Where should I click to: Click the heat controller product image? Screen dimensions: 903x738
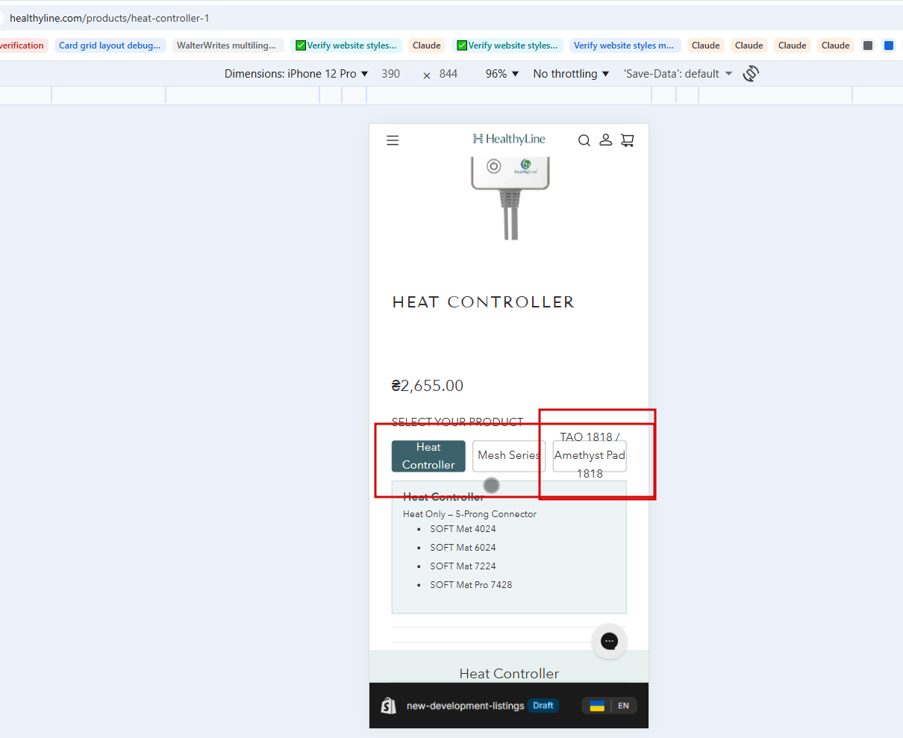510,197
